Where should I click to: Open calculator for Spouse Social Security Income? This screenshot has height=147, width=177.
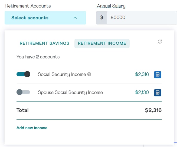tap(158, 93)
